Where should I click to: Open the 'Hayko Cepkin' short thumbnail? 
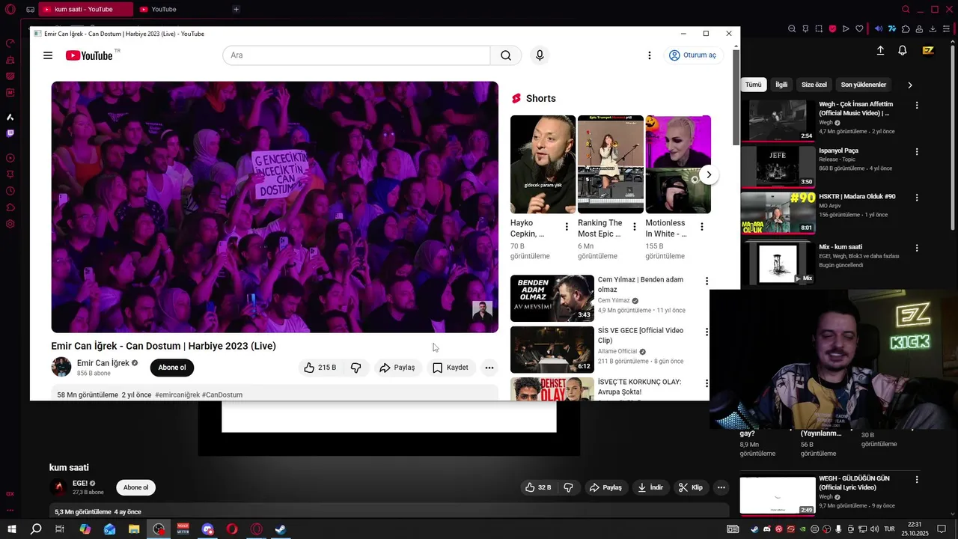(x=543, y=164)
